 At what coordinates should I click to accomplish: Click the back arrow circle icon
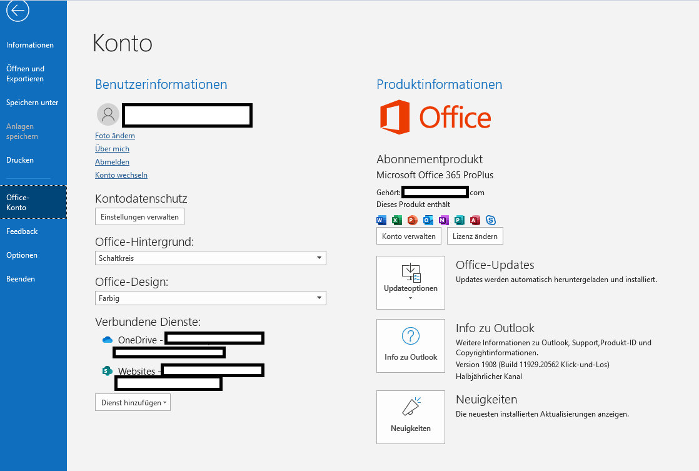click(18, 10)
